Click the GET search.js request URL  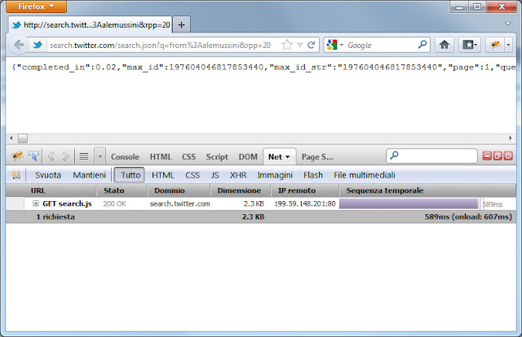click(67, 204)
